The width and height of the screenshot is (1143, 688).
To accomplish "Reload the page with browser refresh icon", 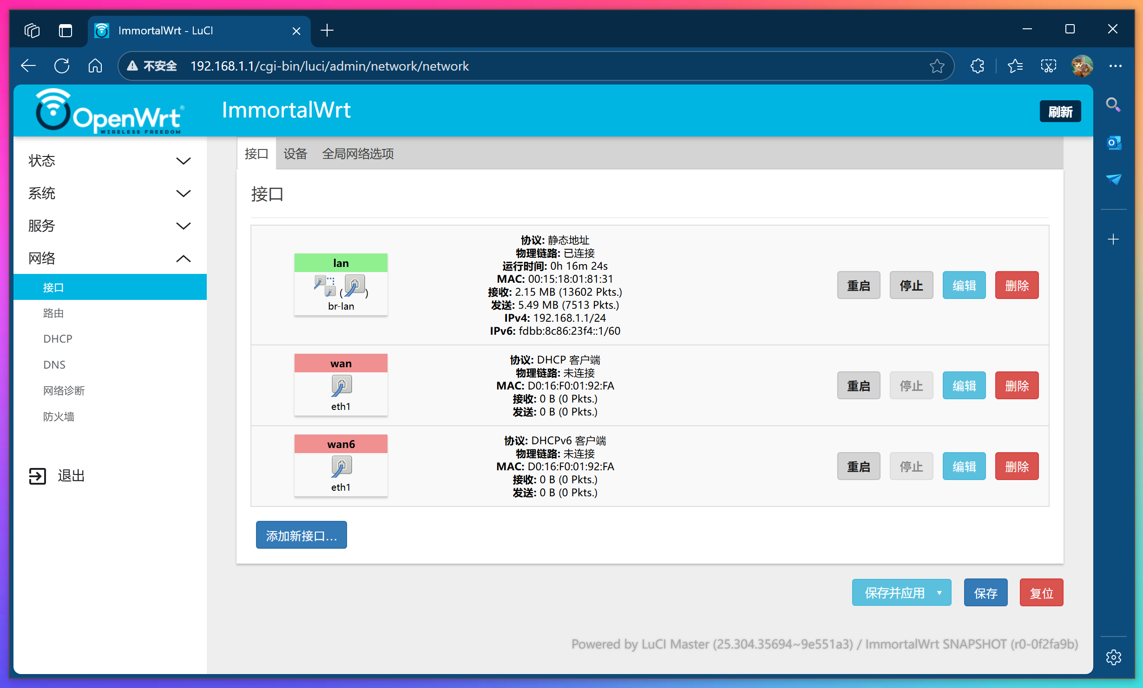I will [62, 66].
